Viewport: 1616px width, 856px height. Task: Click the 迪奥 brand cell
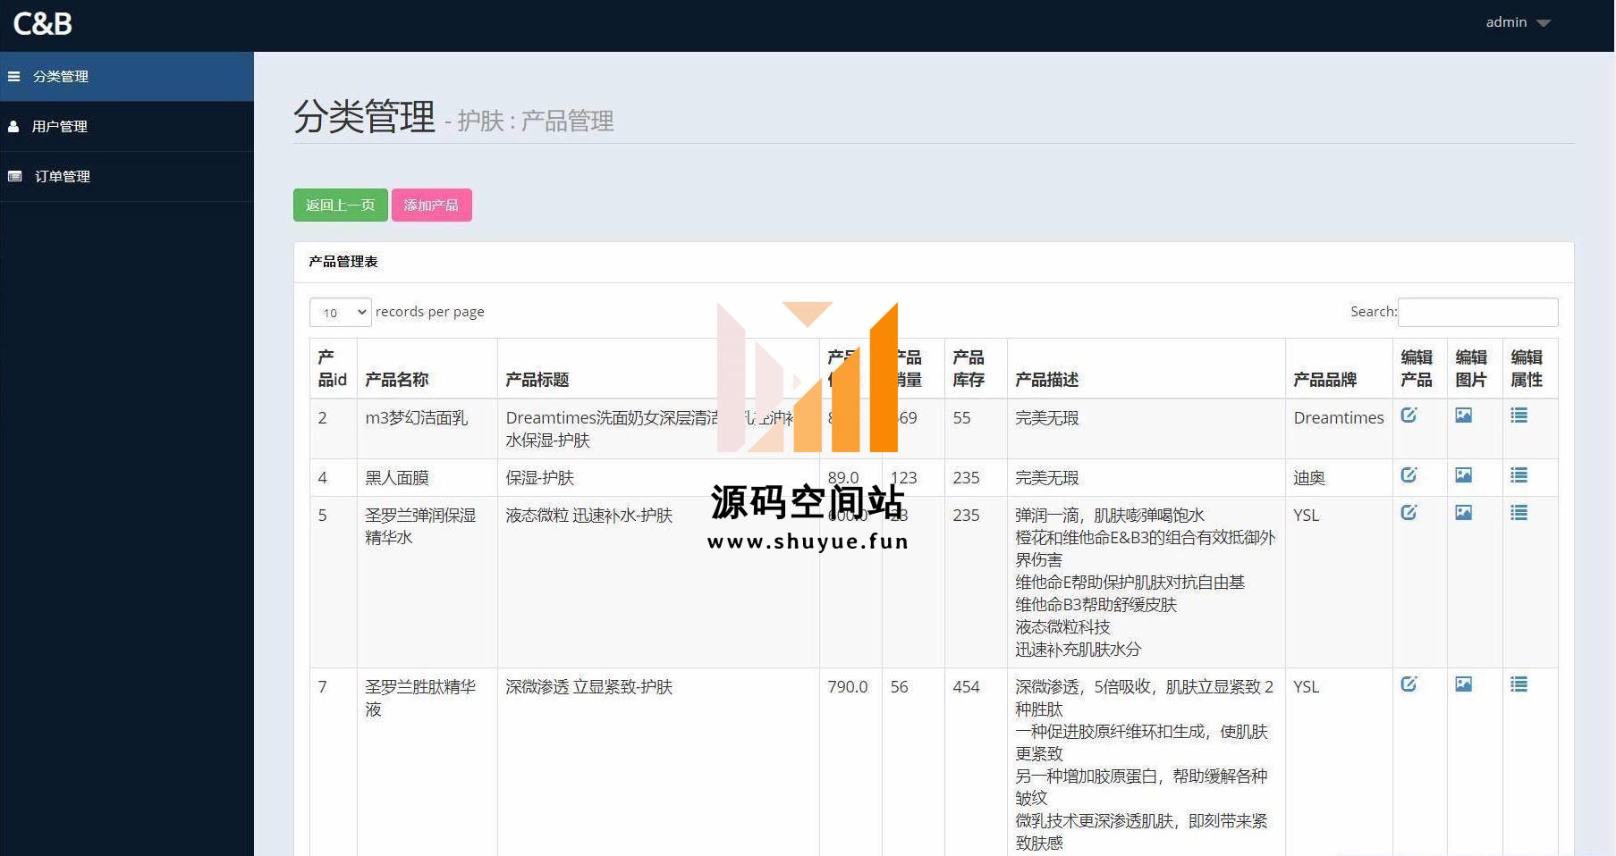pos(1339,478)
